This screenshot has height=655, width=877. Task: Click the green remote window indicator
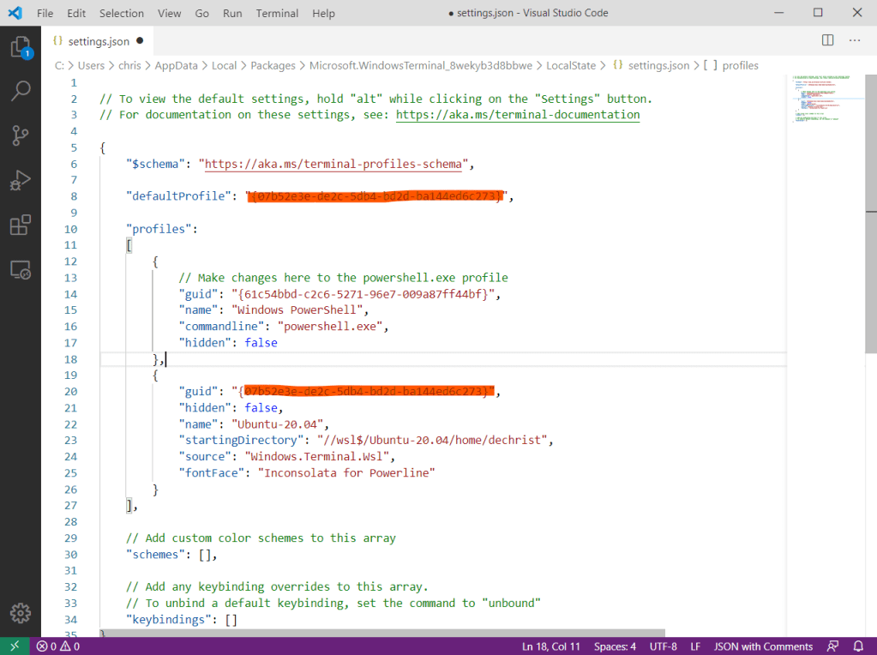15,646
